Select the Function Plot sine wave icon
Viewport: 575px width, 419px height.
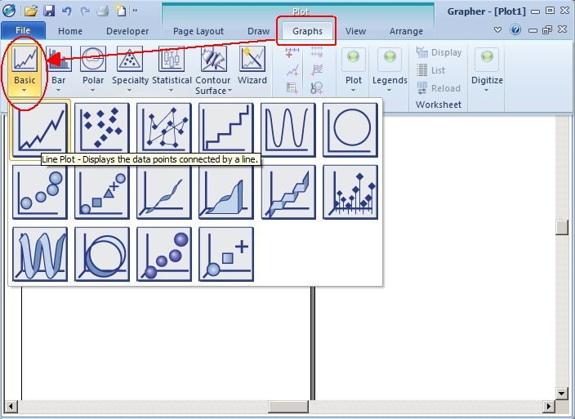[x=288, y=130]
